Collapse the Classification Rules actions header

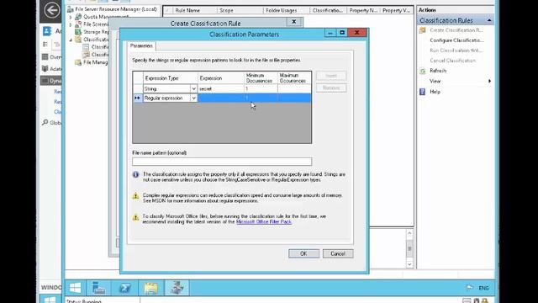[x=489, y=20]
